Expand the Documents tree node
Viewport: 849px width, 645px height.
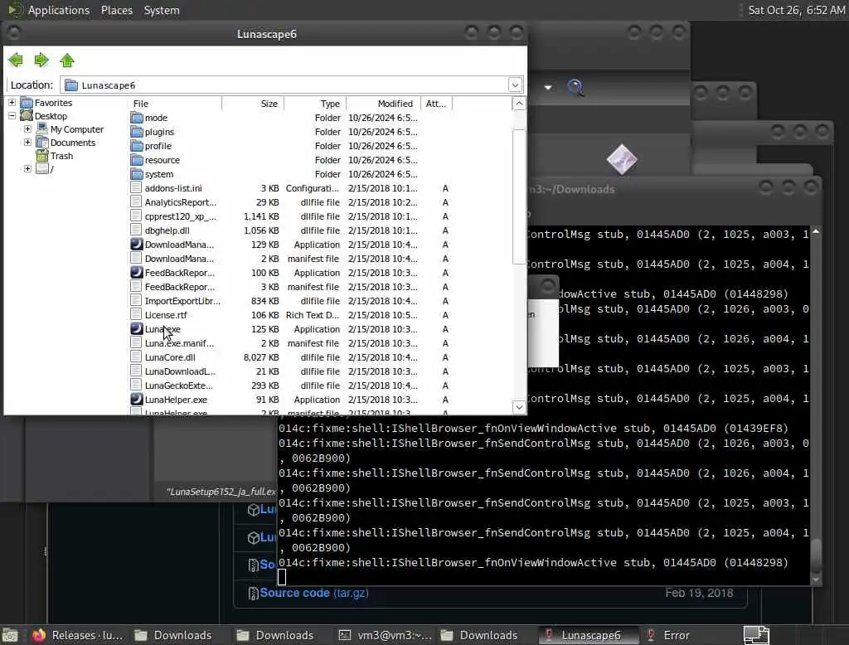(27, 143)
